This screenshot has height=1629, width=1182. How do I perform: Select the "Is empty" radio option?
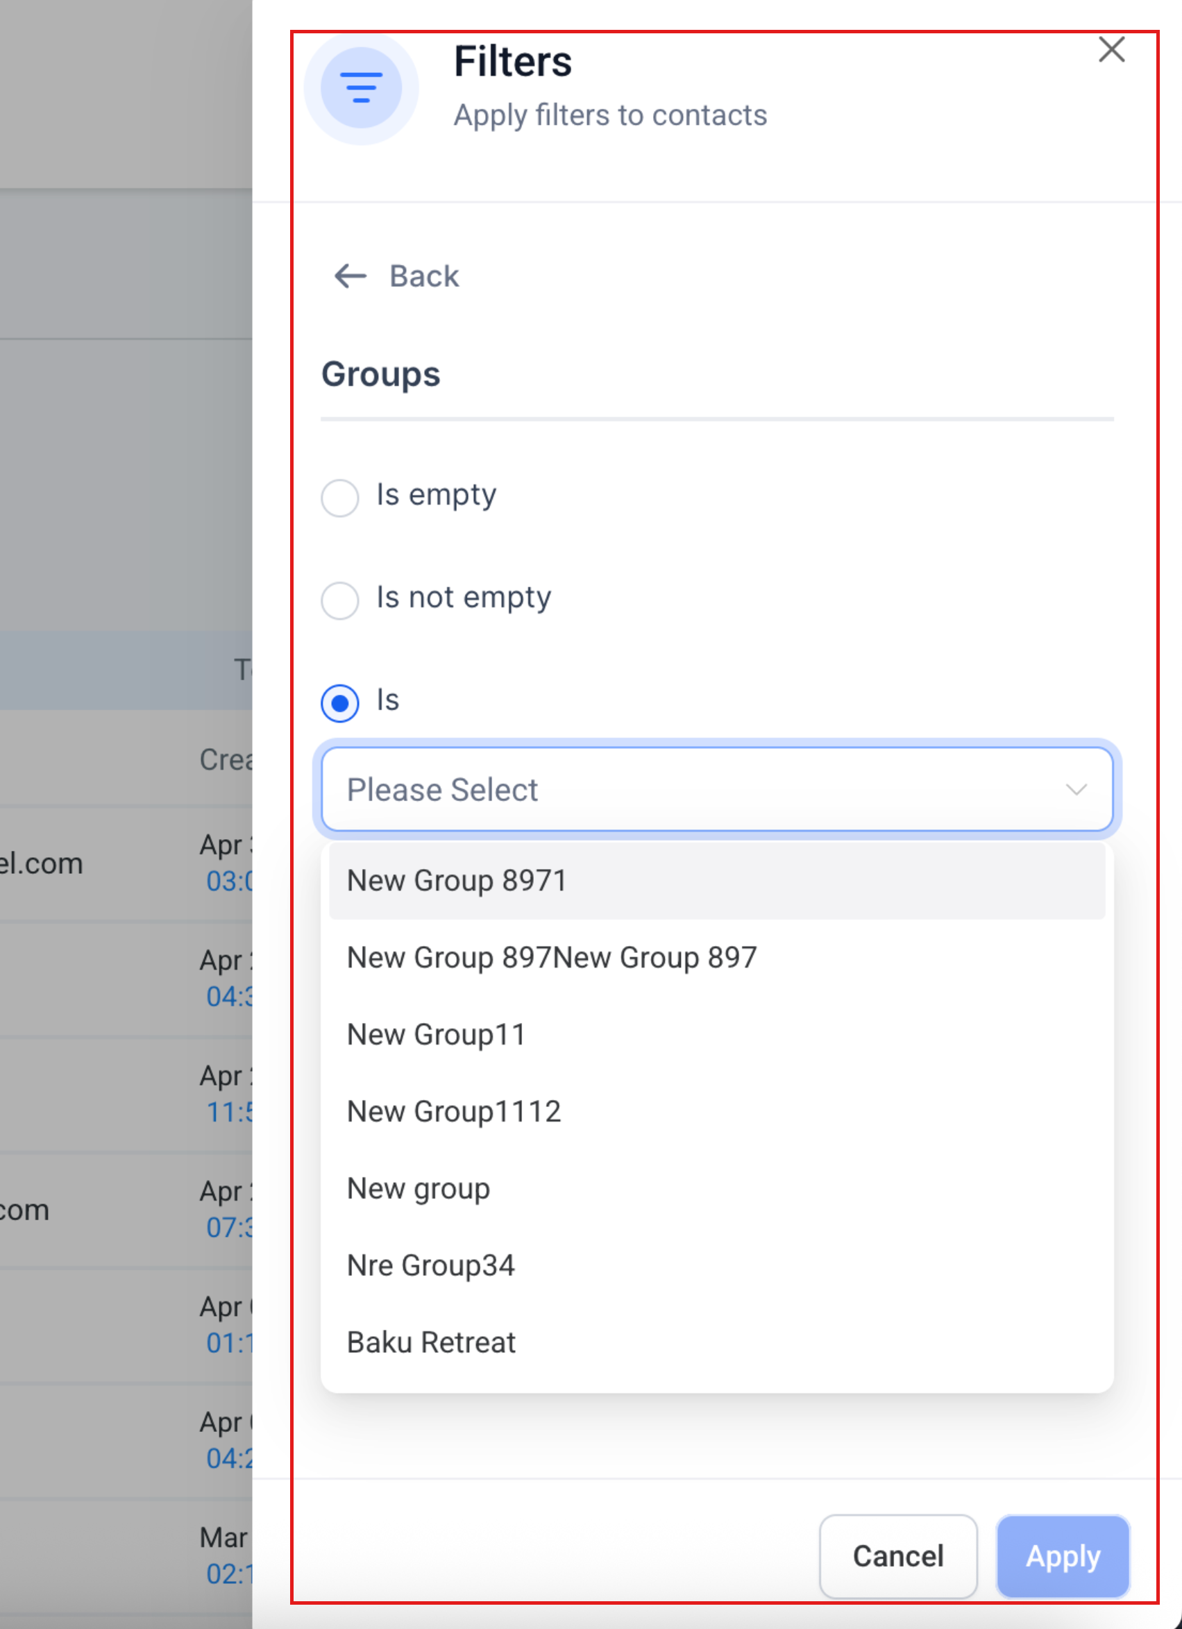click(x=339, y=498)
